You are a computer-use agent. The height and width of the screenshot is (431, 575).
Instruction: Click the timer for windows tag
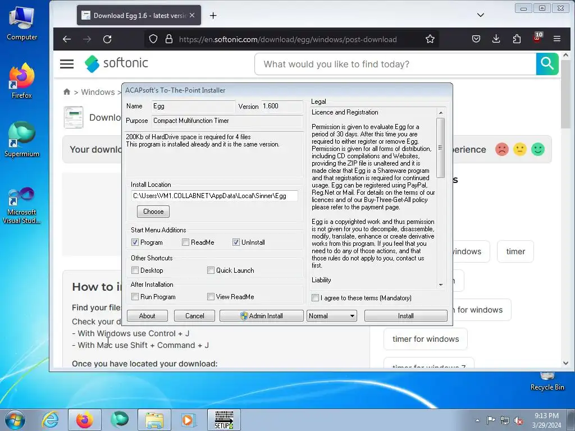426,339
